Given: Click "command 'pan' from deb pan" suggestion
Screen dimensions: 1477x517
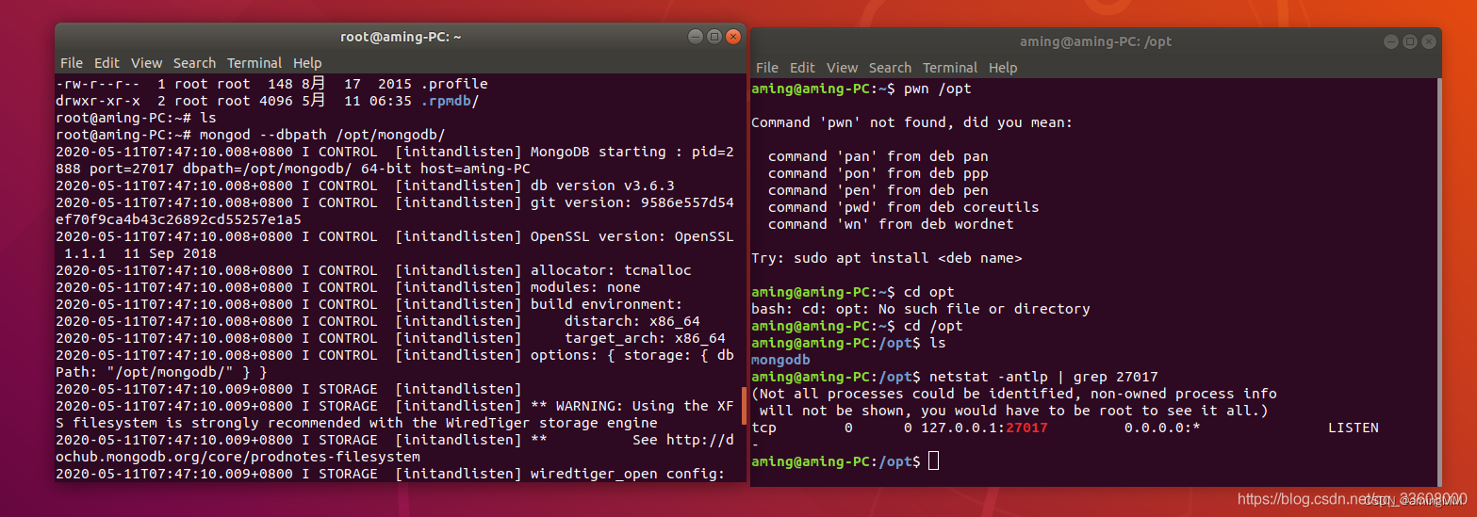Looking at the screenshot, I should click(878, 156).
